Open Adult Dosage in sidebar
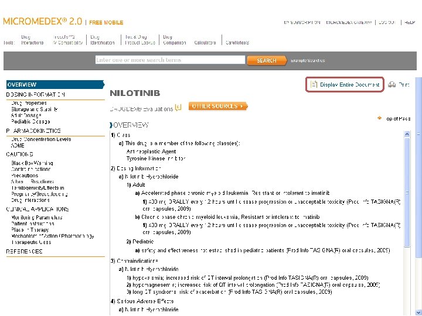 [26, 115]
